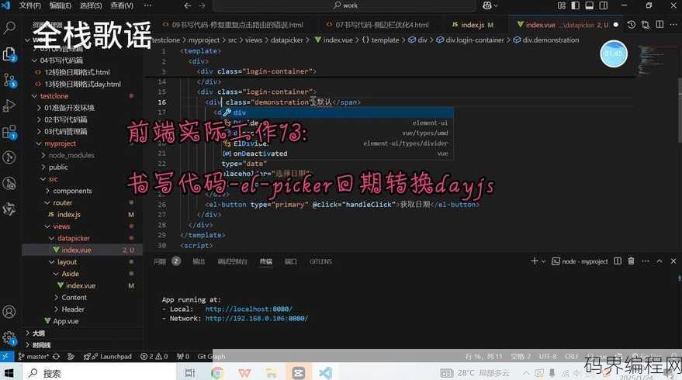Open the 查看(V) menu

coord(122,5)
